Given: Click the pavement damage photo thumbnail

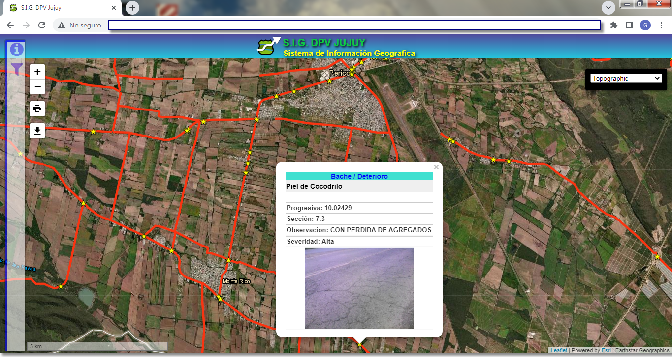Looking at the screenshot, I should click(359, 288).
